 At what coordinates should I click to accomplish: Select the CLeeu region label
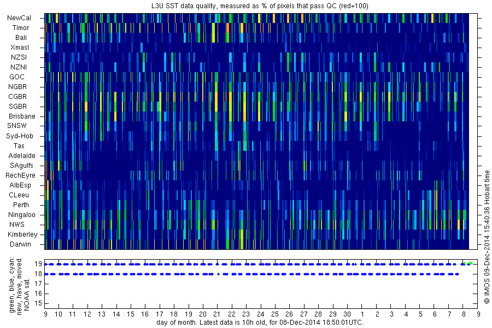coord(19,195)
